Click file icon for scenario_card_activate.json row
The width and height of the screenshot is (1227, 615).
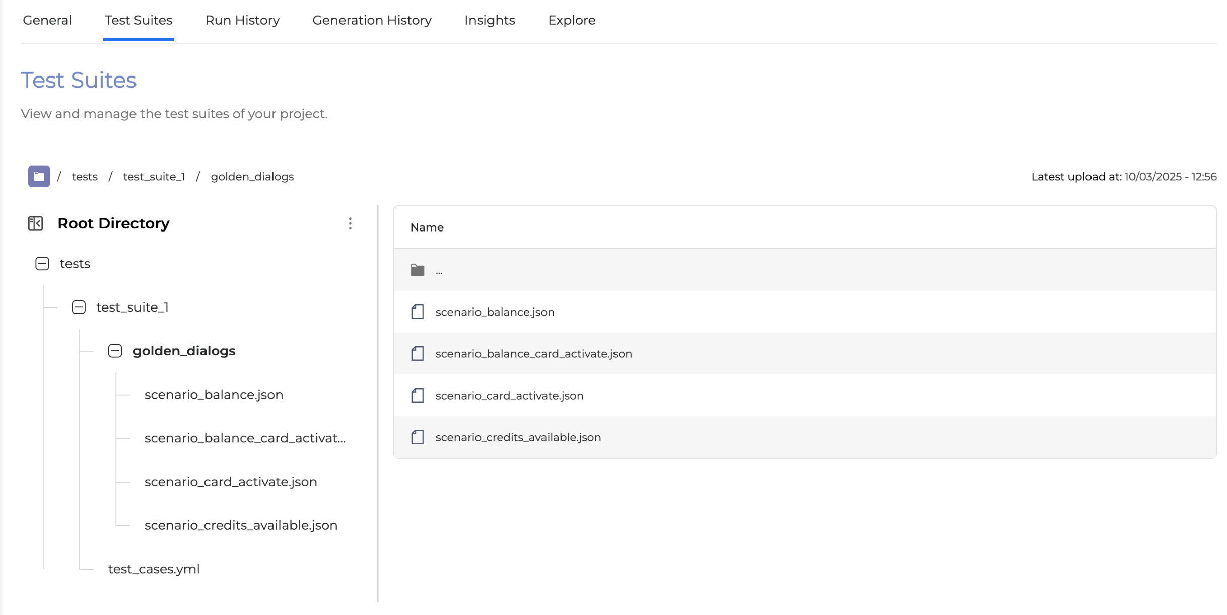point(417,396)
